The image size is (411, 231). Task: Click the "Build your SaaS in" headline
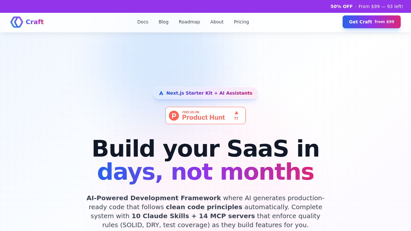point(205,149)
